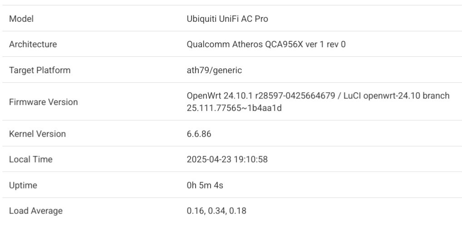
Task: Click the Architecture label
Action: point(33,44)
